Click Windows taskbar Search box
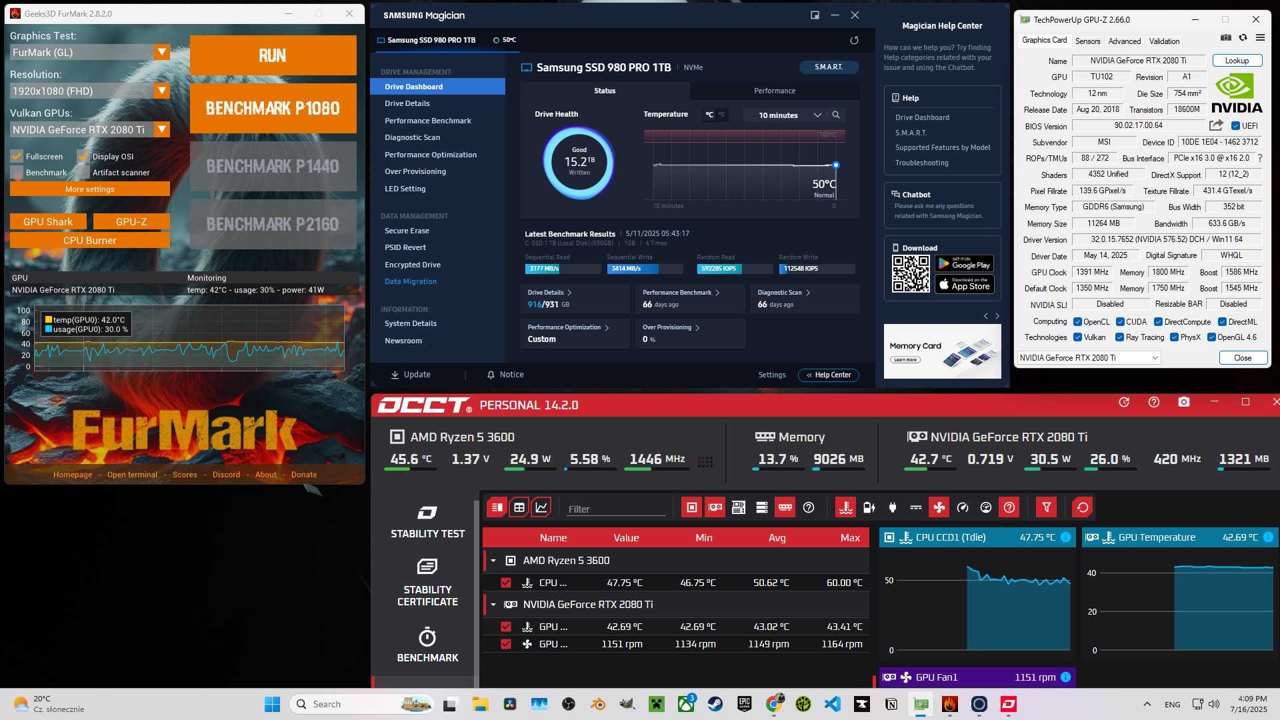 362,704
